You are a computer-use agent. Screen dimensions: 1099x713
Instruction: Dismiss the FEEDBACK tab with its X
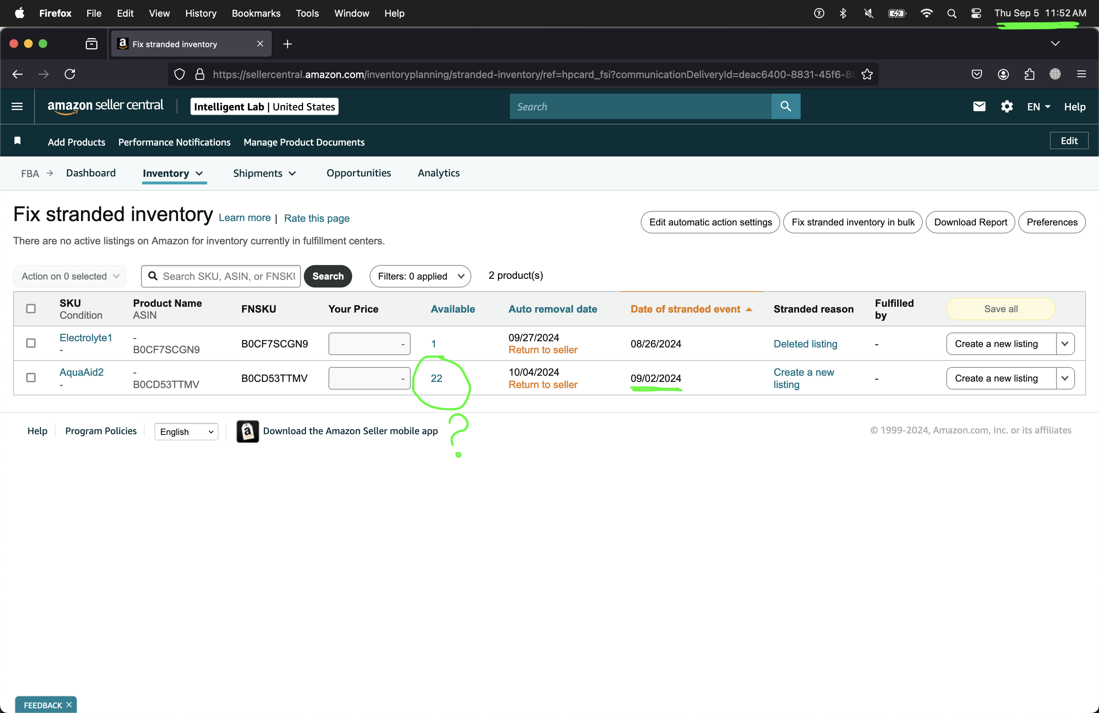pos(69,705)
